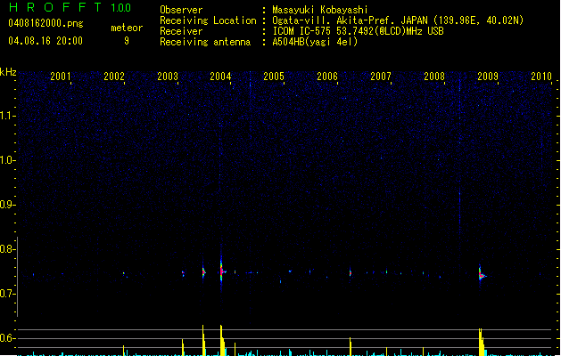This screenshot has height=356, width=561.
Task: Click the kHz axis unit label
Action: (8, 72)
